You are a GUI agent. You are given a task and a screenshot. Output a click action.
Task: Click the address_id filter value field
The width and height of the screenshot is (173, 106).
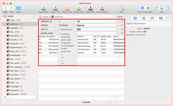96,21
